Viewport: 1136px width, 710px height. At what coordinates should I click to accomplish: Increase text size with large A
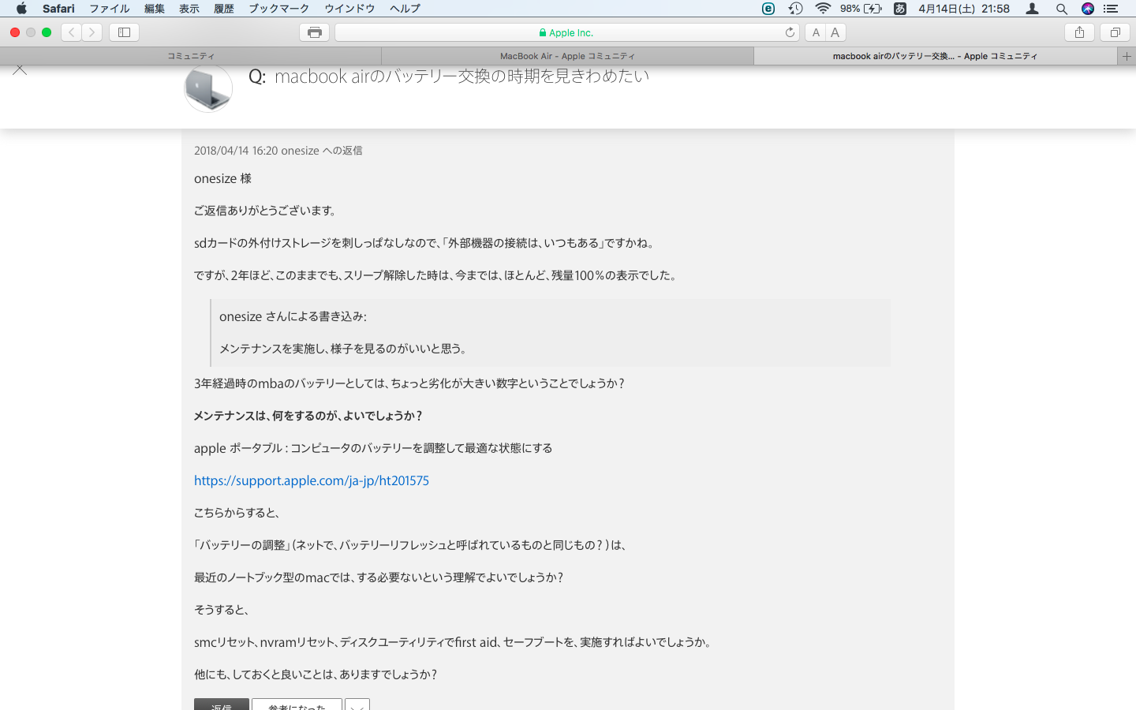[x=835, y=32]
